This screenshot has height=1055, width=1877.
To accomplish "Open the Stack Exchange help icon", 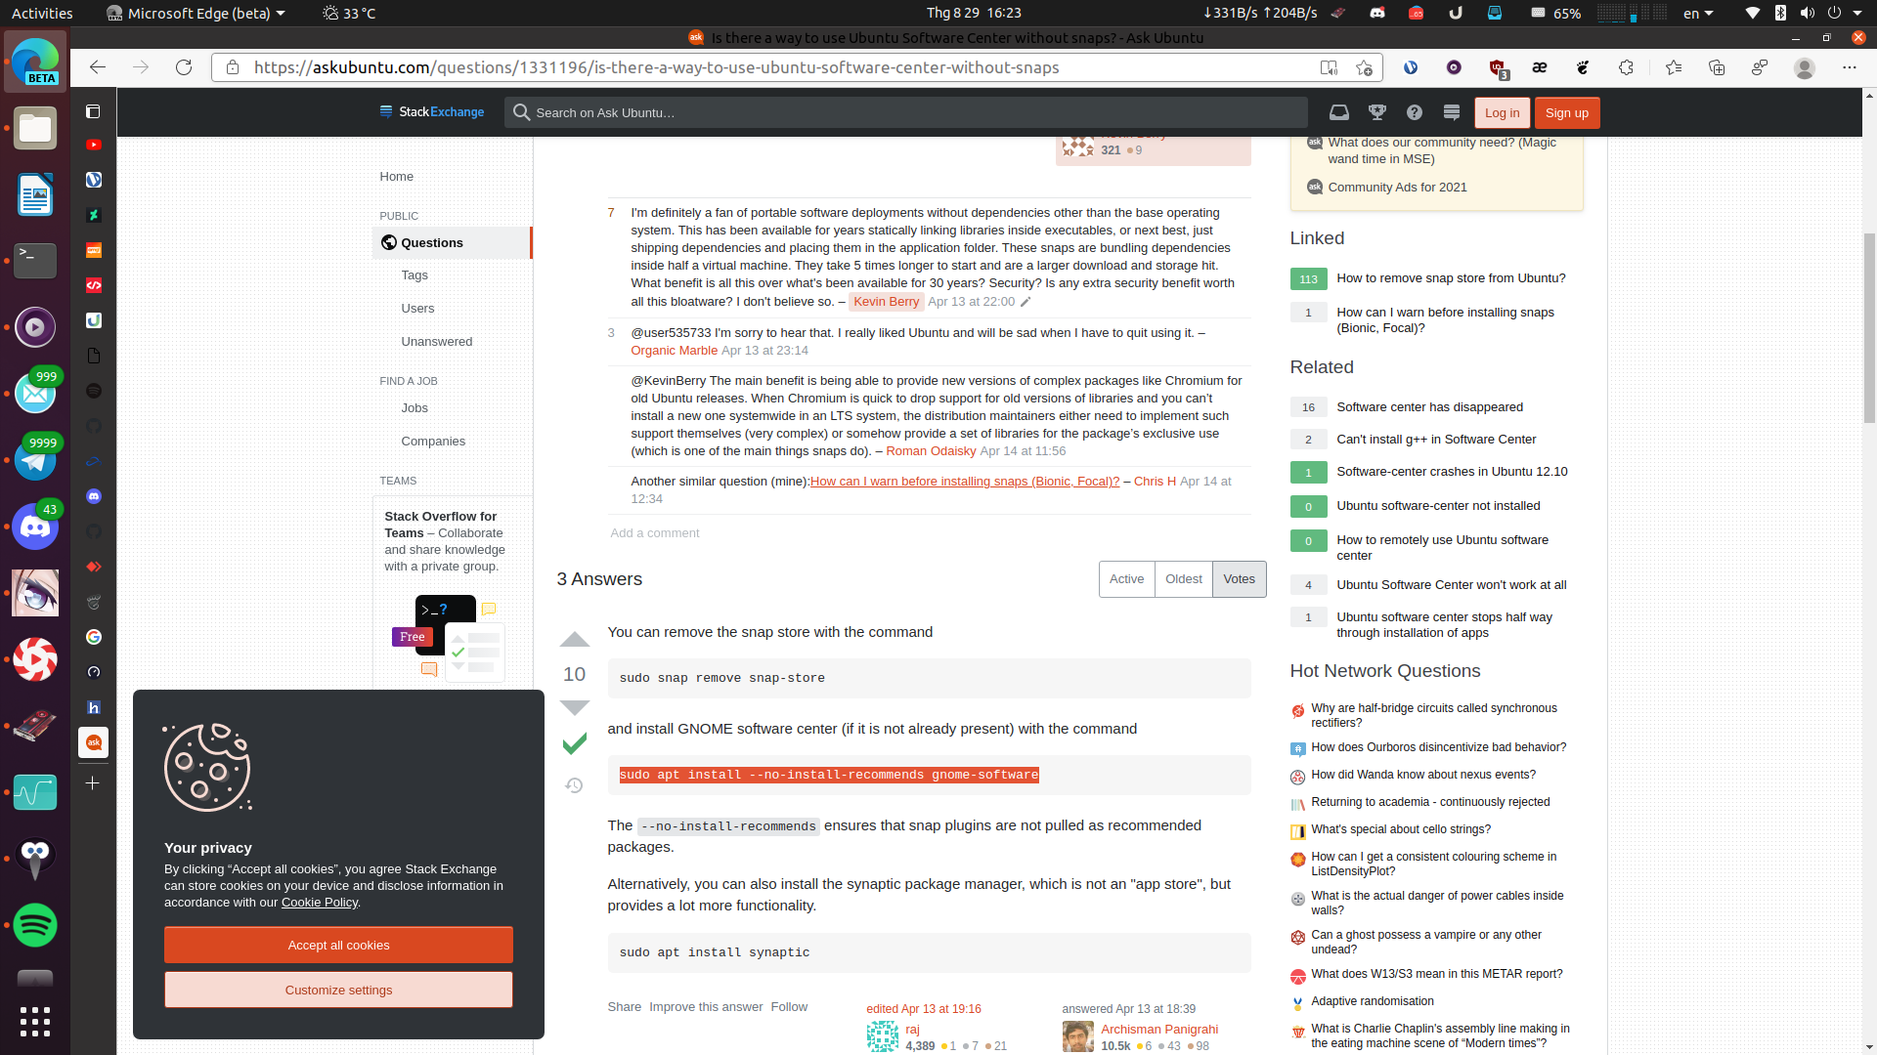I will pyautogui.click(x=1415, y=112).
